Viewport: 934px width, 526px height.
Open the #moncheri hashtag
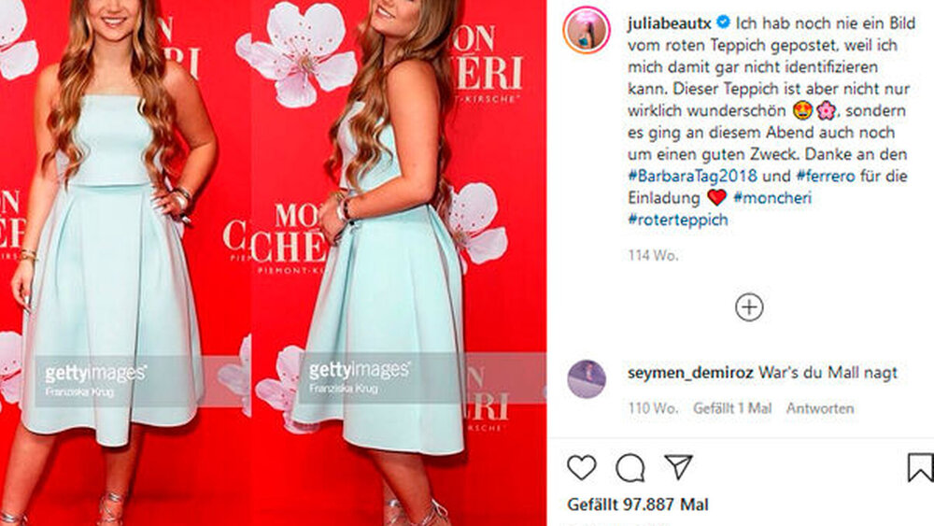click(x=772, y=198)
